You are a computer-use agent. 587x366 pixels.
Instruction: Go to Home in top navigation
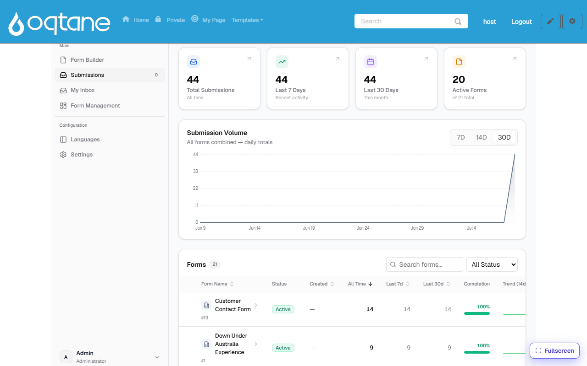(x=141, y=20)
